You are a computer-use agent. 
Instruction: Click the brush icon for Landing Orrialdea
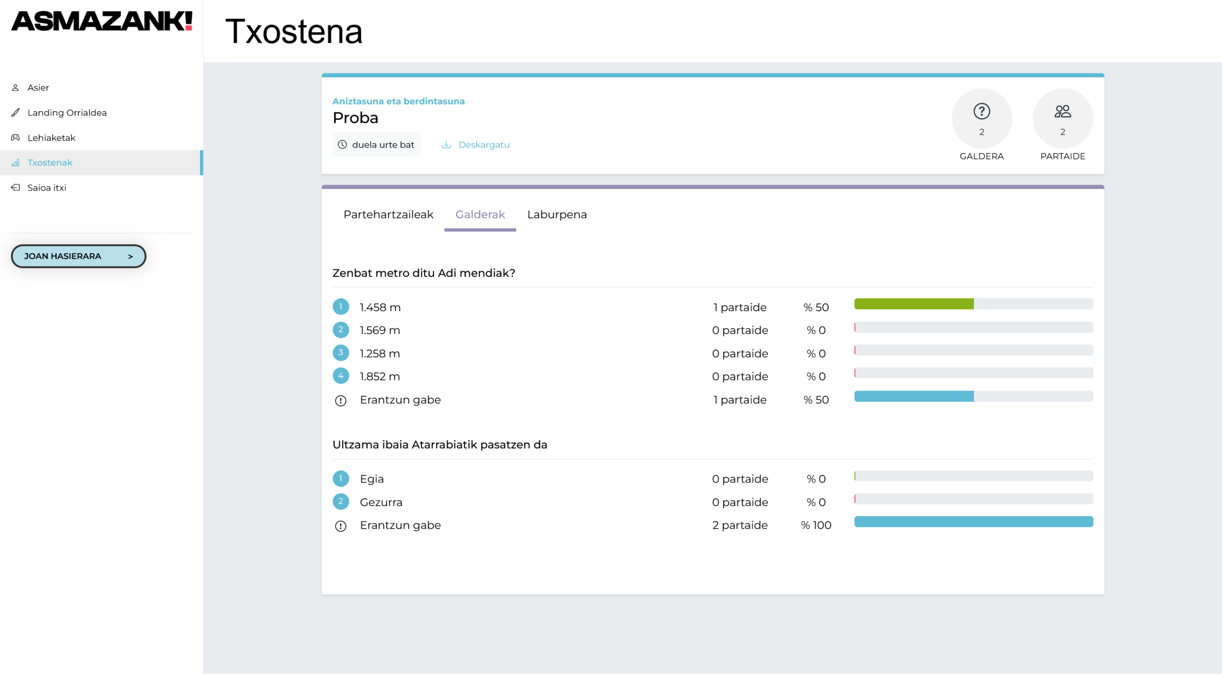pyautogui.click(x=15, y=113)
